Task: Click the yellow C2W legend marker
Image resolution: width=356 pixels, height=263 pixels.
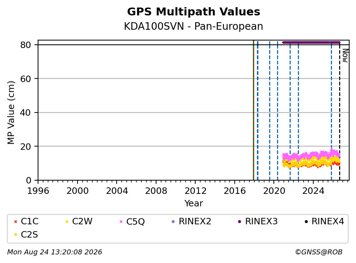Action: [x=67, y=221]
